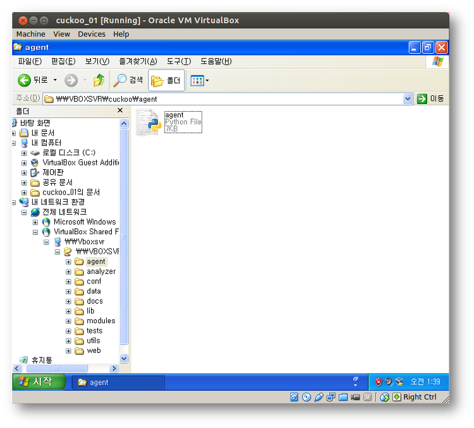Click the VirtualBox optical disc status icon
The width and height of the screenshot is (474, 428).
pyautogui.click(x=307, y=397)
